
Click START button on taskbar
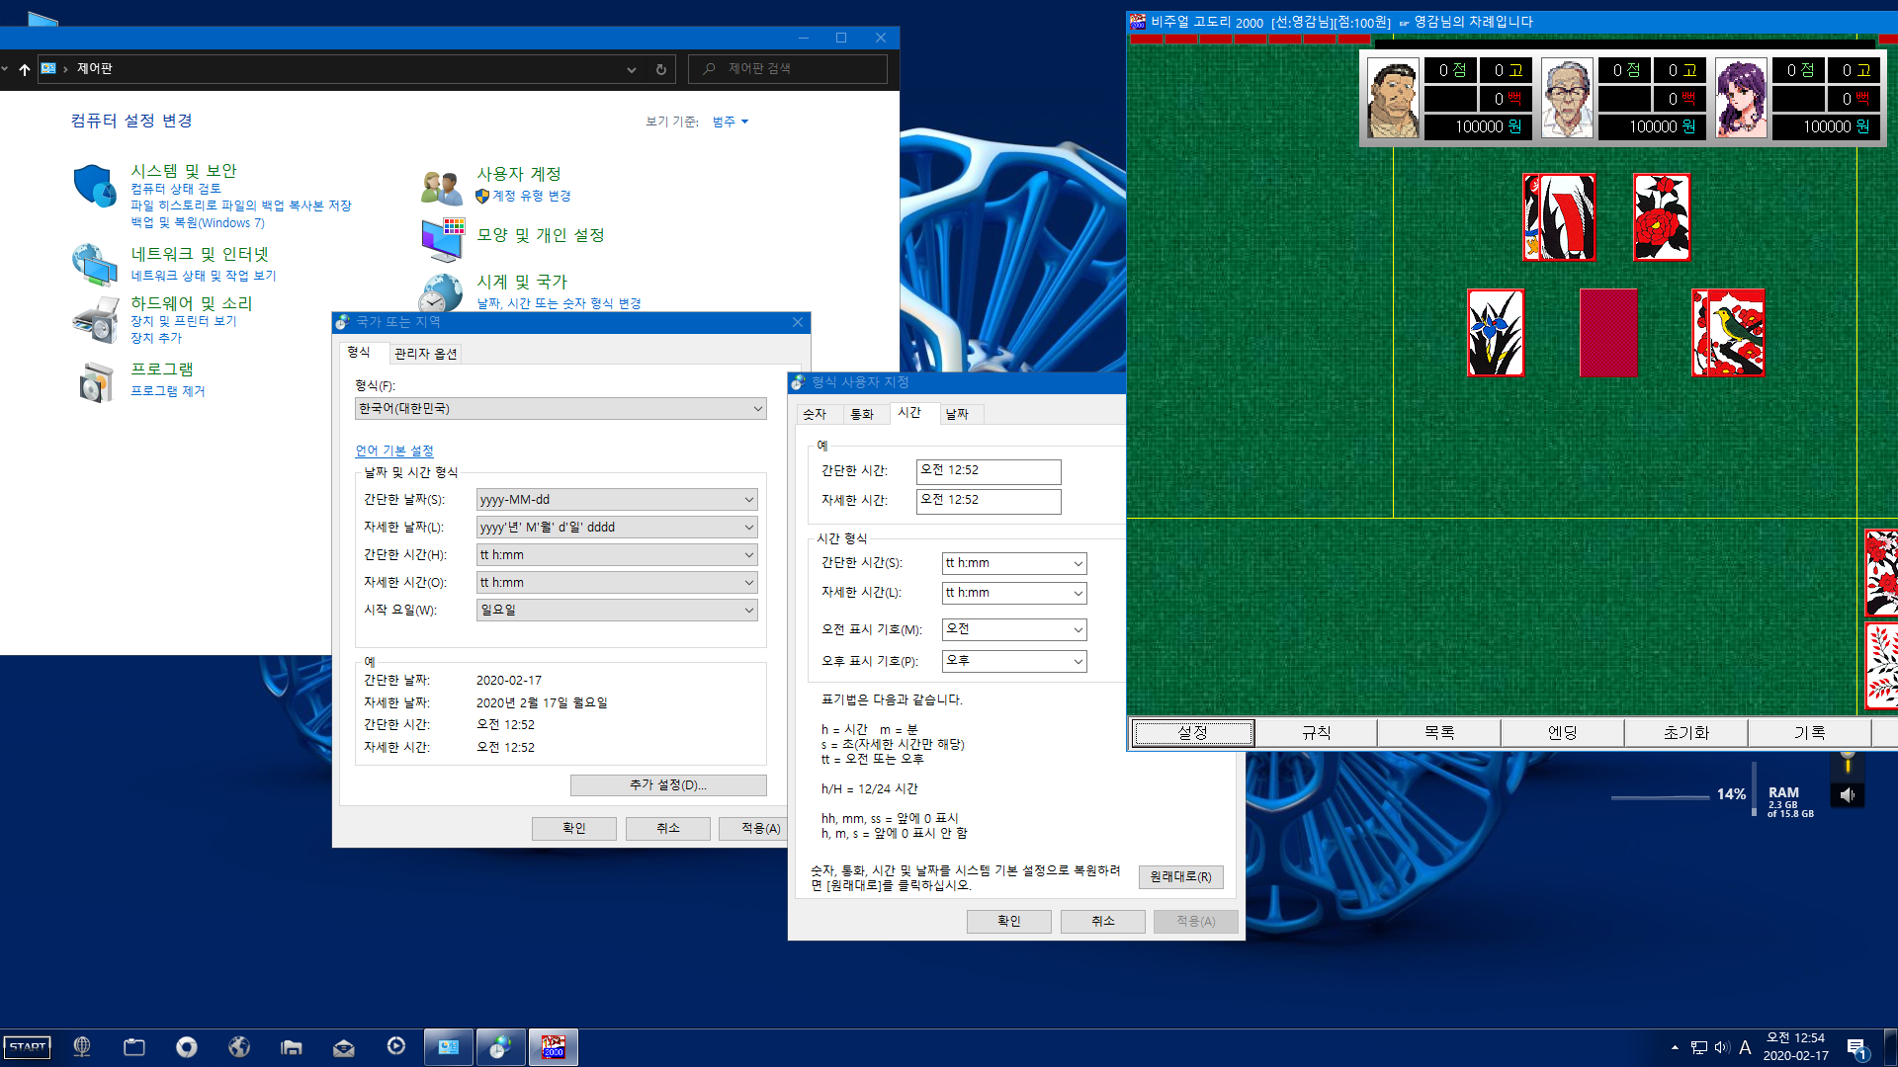coord(28,1047)
